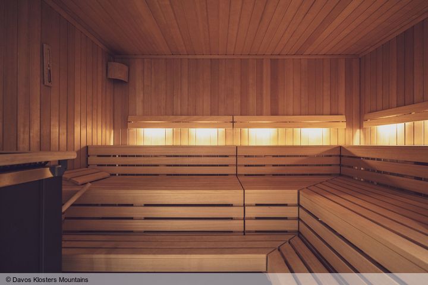
Task: Click the Davos Klosters Mountains copyright text
Action: [47, 280]
